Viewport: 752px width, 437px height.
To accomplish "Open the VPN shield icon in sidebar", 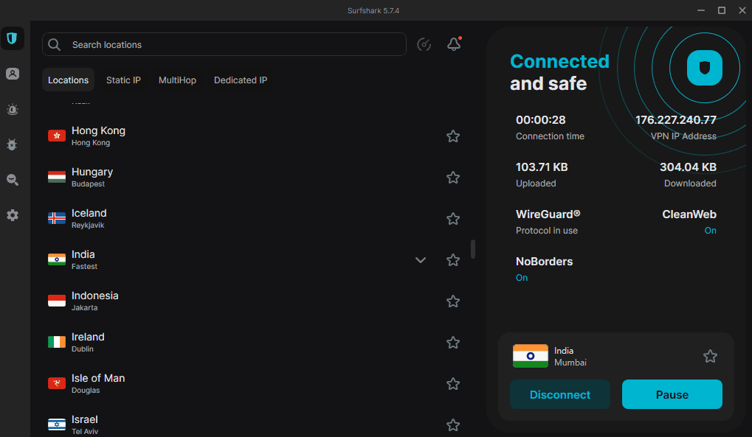I will tap(13, 39).
